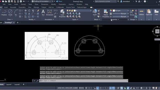Select the Arc drawing tool
This screenshot has height=90, width=160.
point(16,12)
